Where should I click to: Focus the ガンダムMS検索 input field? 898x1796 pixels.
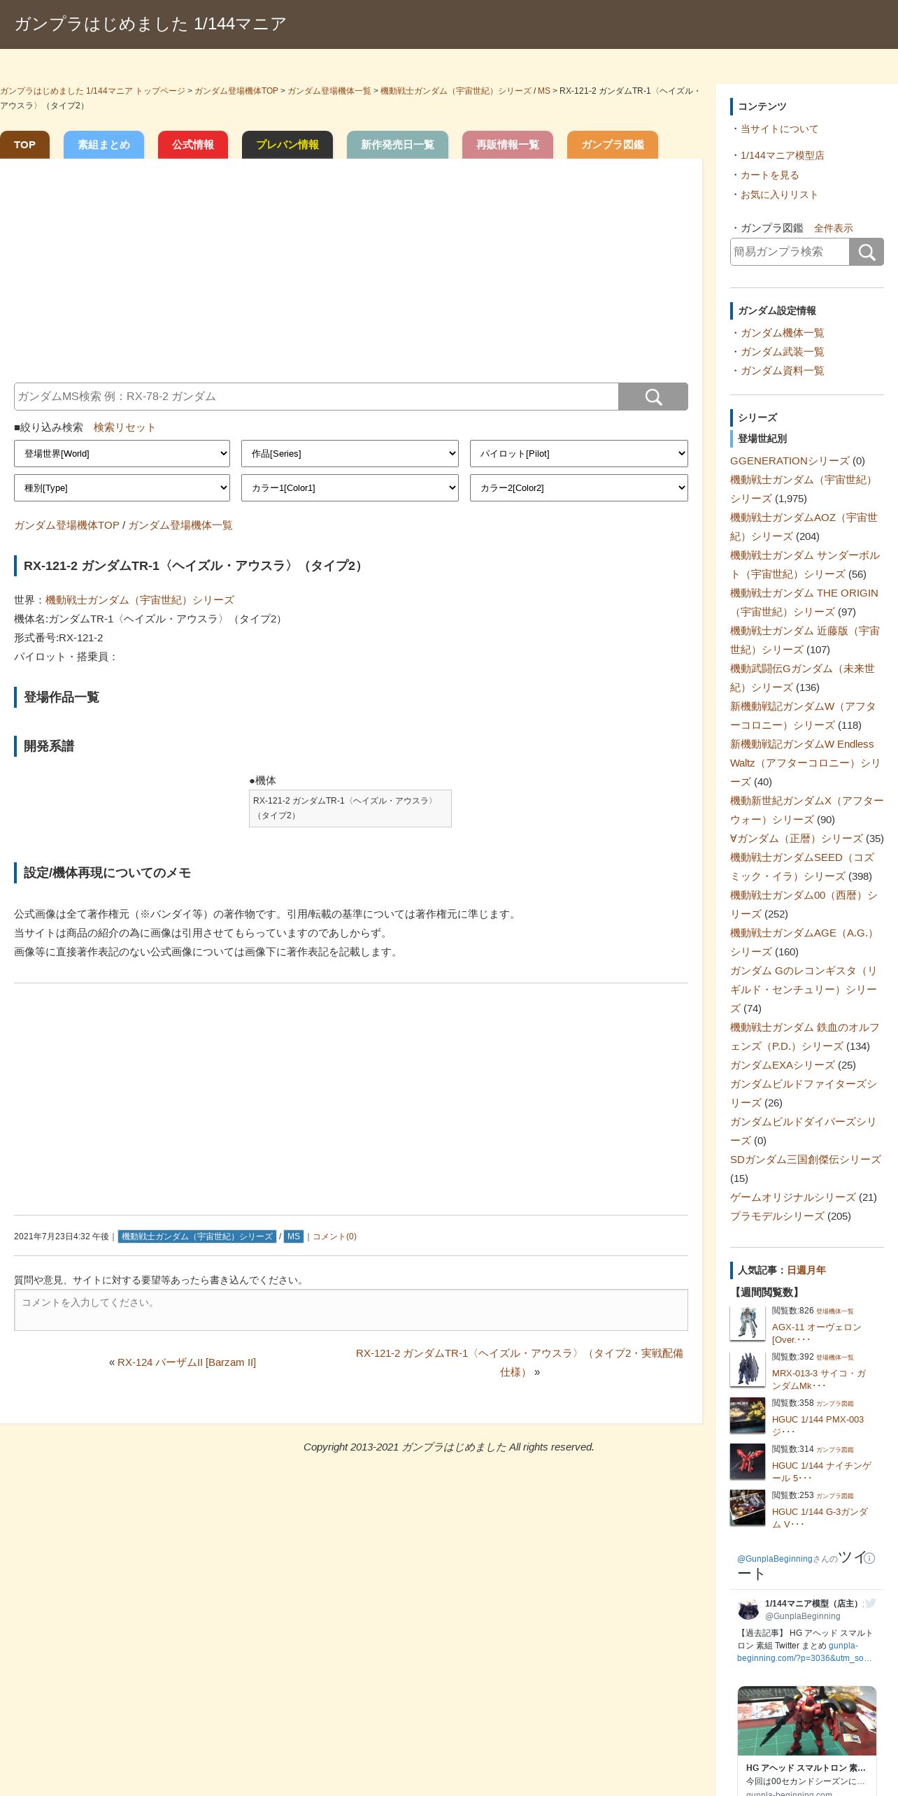[x=316, y=397]
